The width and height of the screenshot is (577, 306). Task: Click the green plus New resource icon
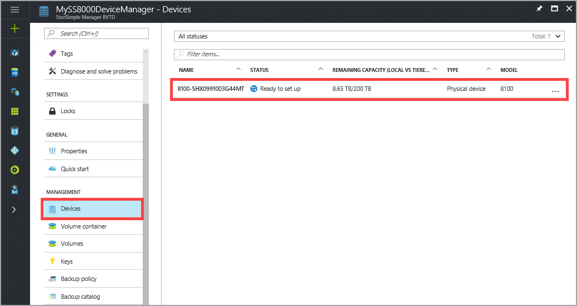(x=14, y=28)
